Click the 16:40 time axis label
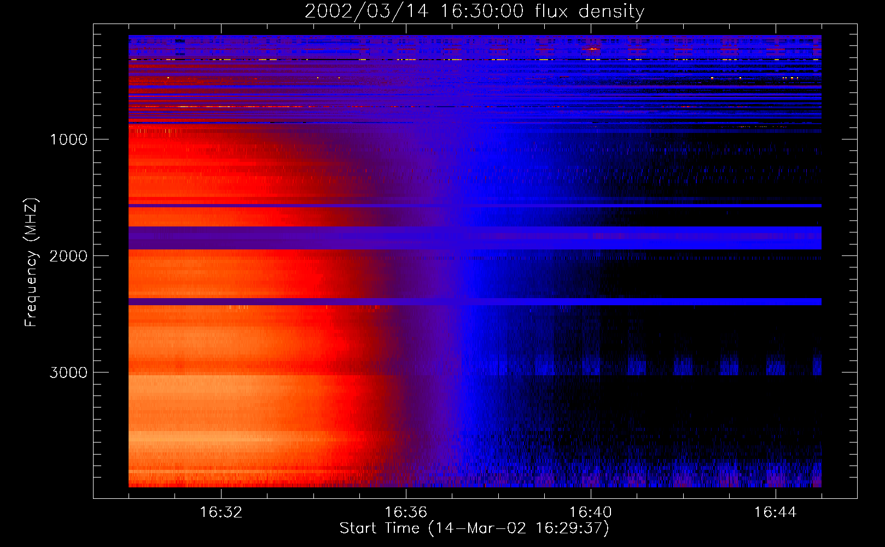Image resolution: width=885 pixels, height=547 pixels. point(591,513)
